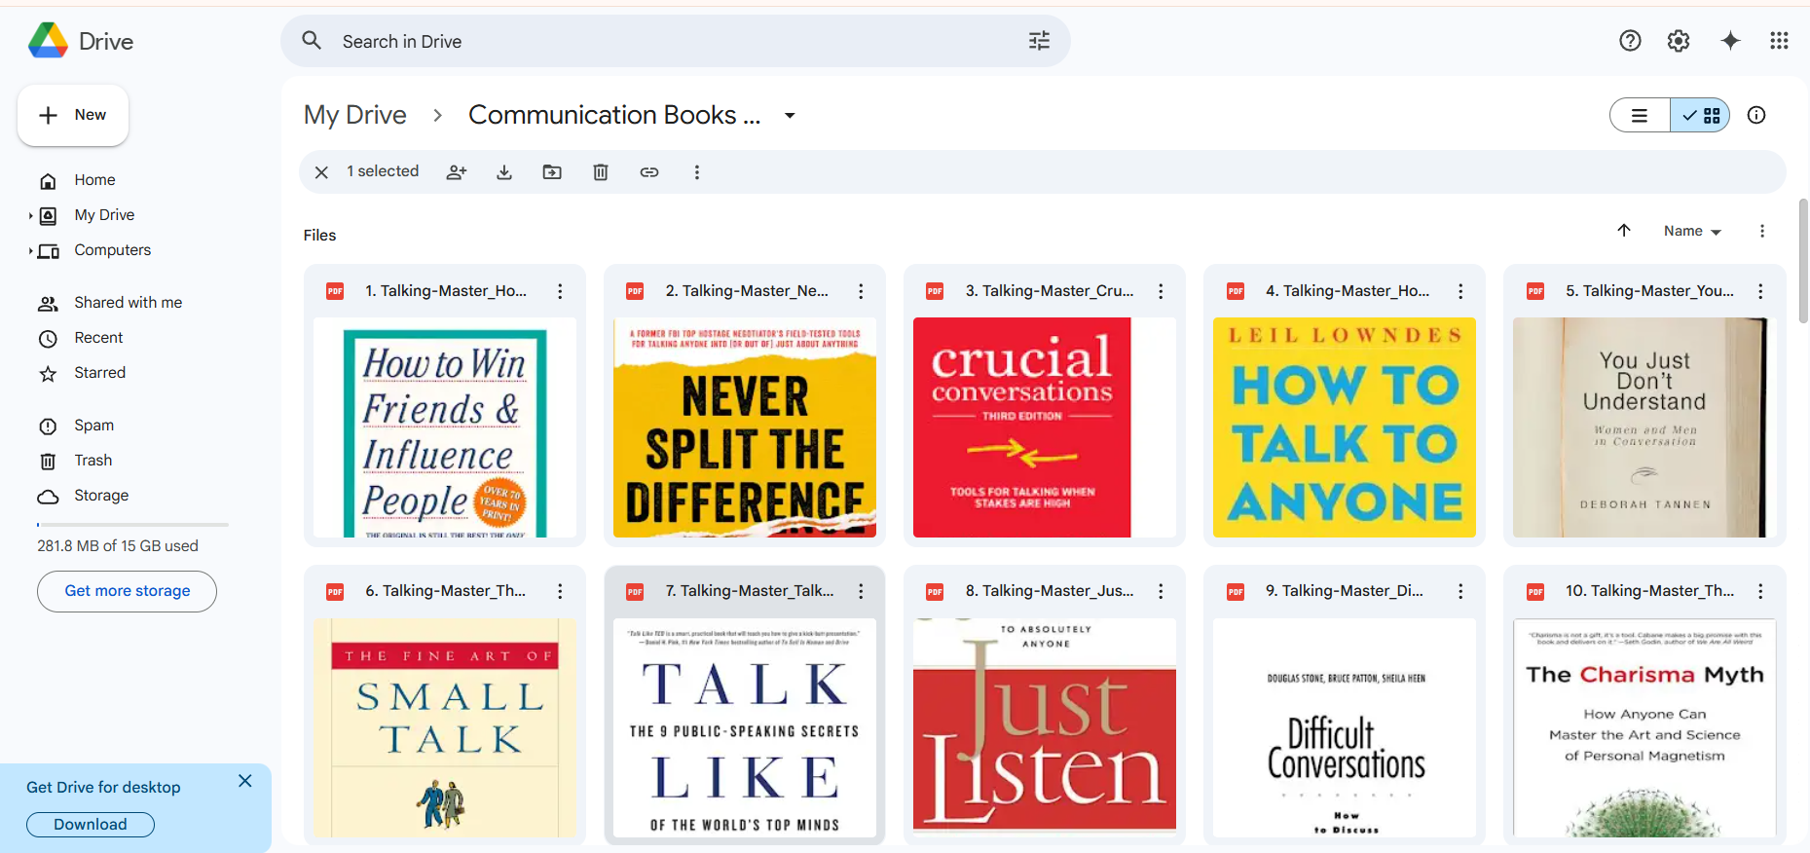Screen dimensions: 1810x853
Task: Open menu for 5. Talking-Master_You file
Action: pyautogui.click(x=1760, y=291)
